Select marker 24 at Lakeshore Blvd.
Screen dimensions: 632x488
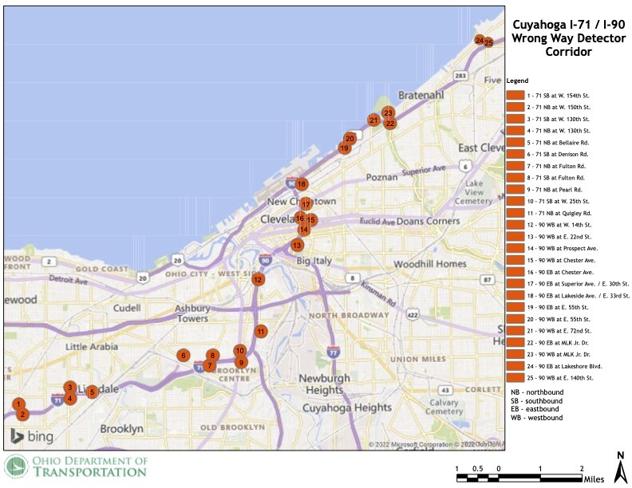click(480, 40)
